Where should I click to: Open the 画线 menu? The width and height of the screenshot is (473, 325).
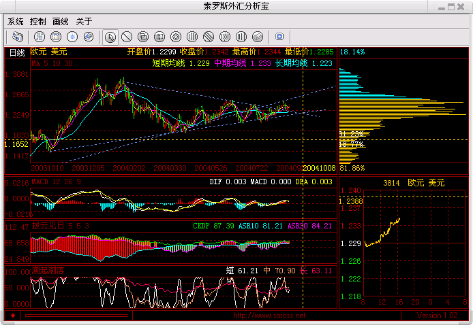(61, 21)
